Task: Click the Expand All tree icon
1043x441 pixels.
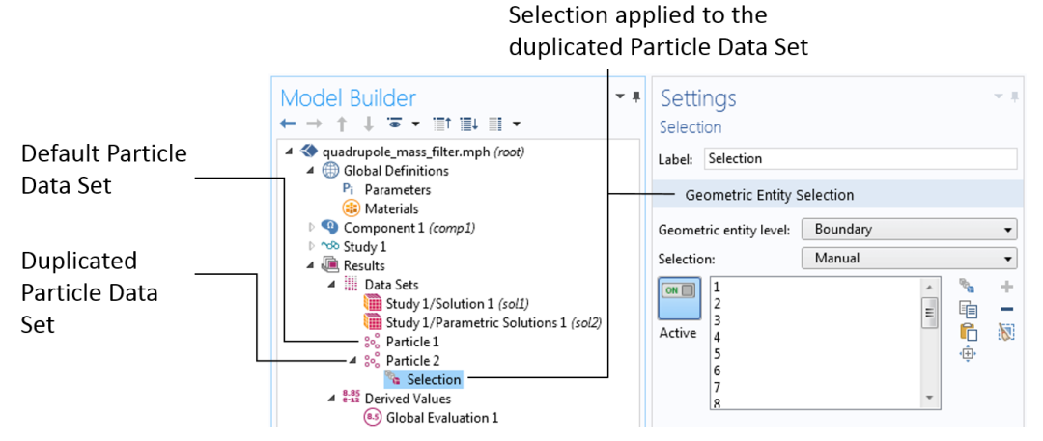Action: pos(469,124)
